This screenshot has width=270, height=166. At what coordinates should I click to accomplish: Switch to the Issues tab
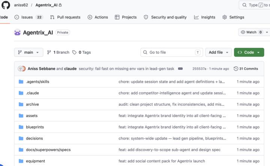[29, 17]
